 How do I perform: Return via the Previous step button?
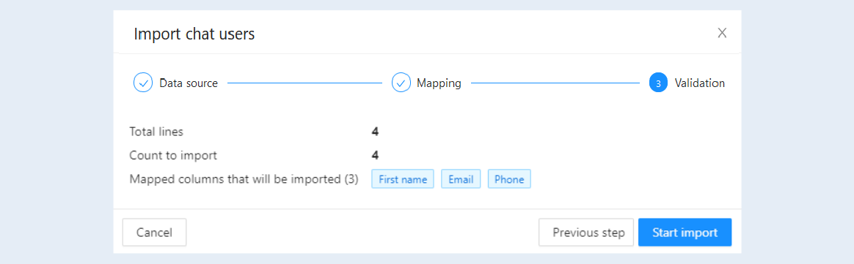(586, 233)
